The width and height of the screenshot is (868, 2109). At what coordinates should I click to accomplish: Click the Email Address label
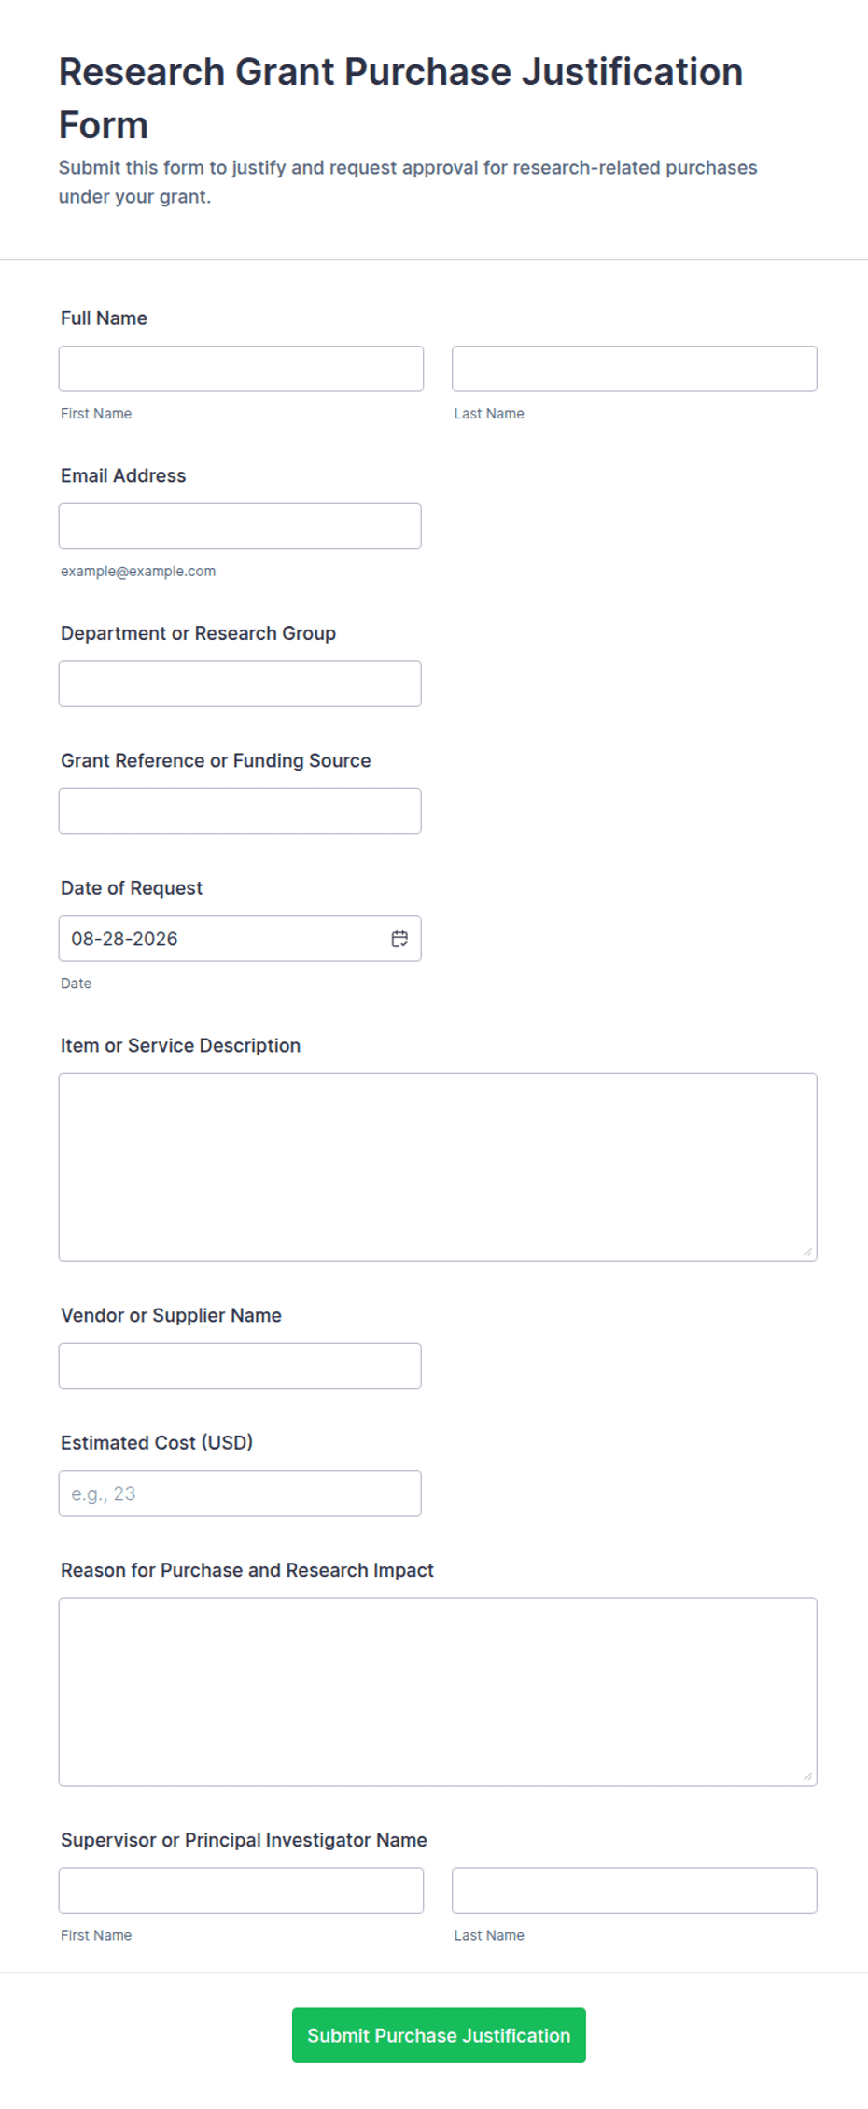coord(123,475)
